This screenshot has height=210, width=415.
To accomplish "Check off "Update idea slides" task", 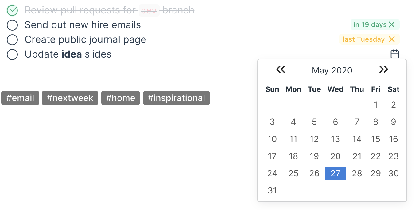I will point(12,54).
